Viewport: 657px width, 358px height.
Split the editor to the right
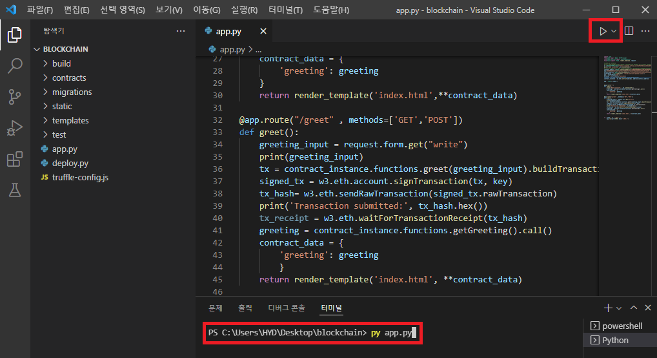click(629, 31)
